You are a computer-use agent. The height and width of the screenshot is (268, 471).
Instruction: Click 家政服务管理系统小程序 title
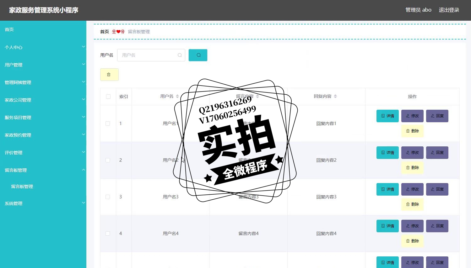[x=44, y=10]
